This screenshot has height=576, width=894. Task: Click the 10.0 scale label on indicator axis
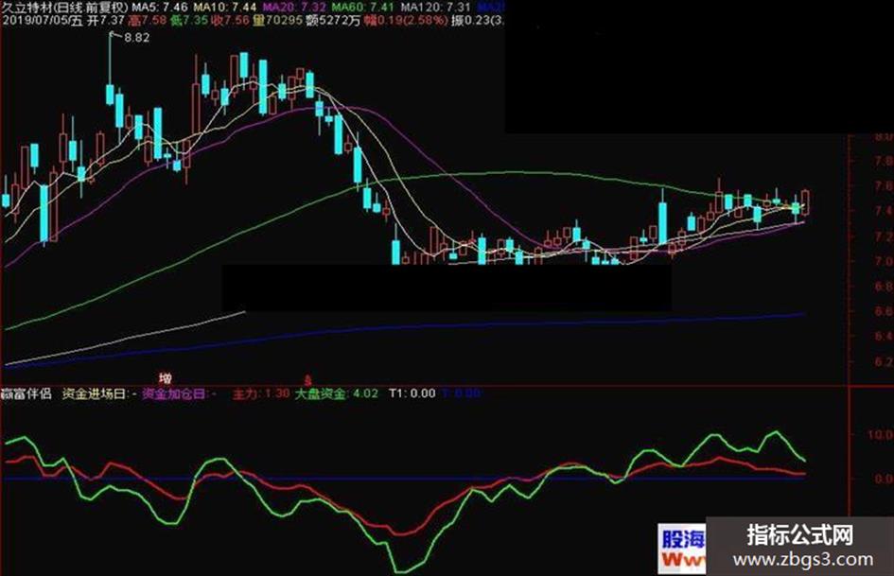click(x=881, y=434)
